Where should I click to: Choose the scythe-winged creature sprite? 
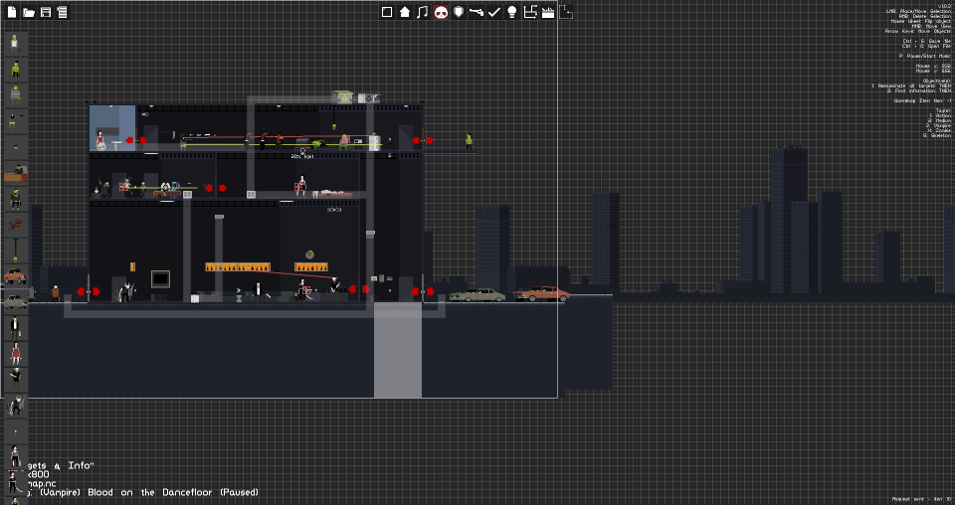[x=15, y=406]
